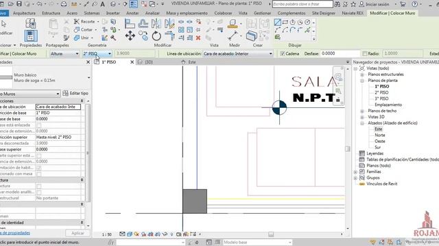439x246 pixels.
Task: Click the Editar tipo button
Action: tap(75, 93)
